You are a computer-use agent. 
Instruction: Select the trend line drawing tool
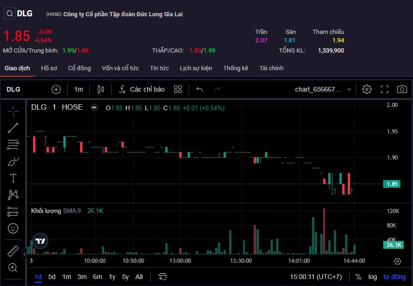point(13,128)
